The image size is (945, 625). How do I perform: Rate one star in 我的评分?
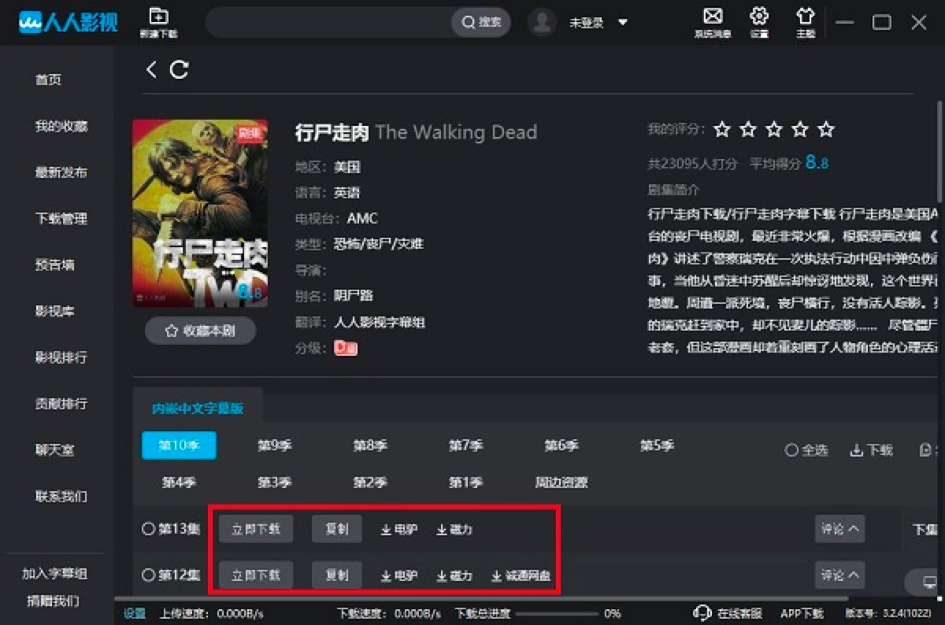pos(721,129)
